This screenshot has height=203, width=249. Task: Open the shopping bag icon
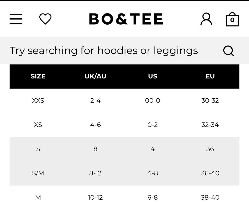[232, 19]
